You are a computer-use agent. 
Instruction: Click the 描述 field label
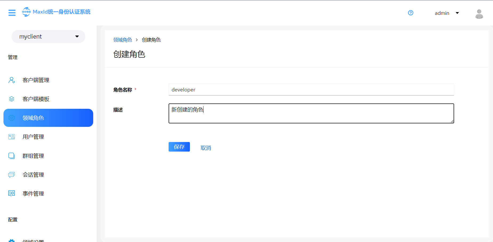[118, 110]
